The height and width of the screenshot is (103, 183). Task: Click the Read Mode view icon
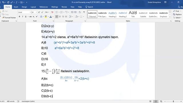pyautogui.click(x=150, y=101)
